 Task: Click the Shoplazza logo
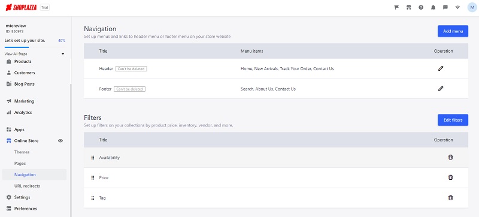[21, 7]
